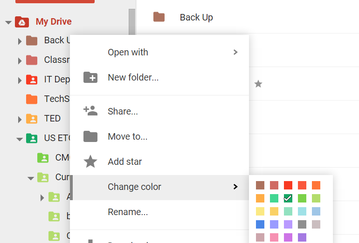Click the brown Back Up folder icon in file list

pyautogui.click(x=159, y=17)
